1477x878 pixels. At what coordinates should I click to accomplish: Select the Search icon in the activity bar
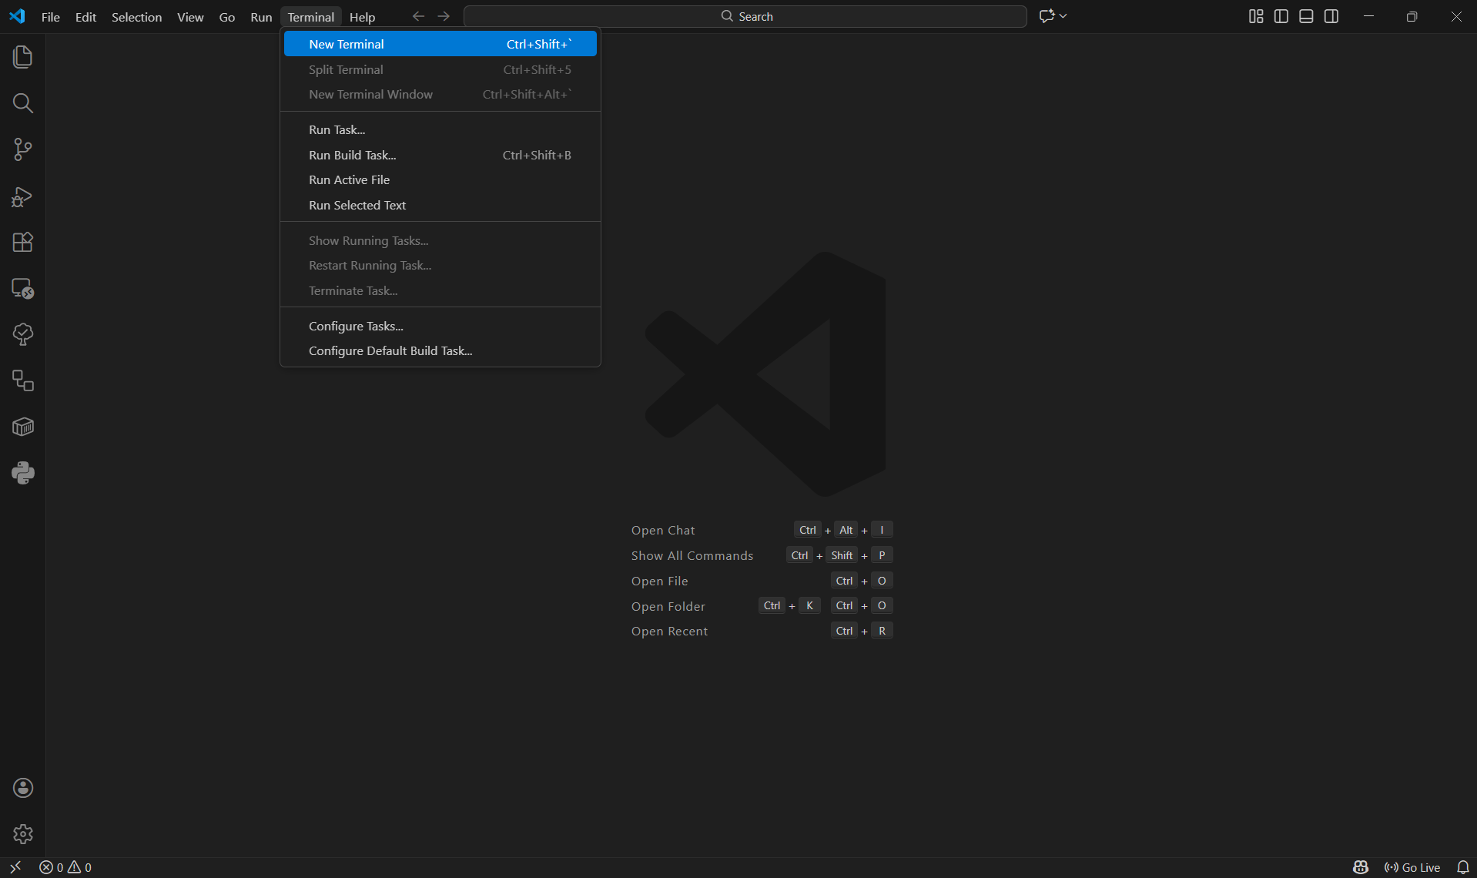(22, 103)
